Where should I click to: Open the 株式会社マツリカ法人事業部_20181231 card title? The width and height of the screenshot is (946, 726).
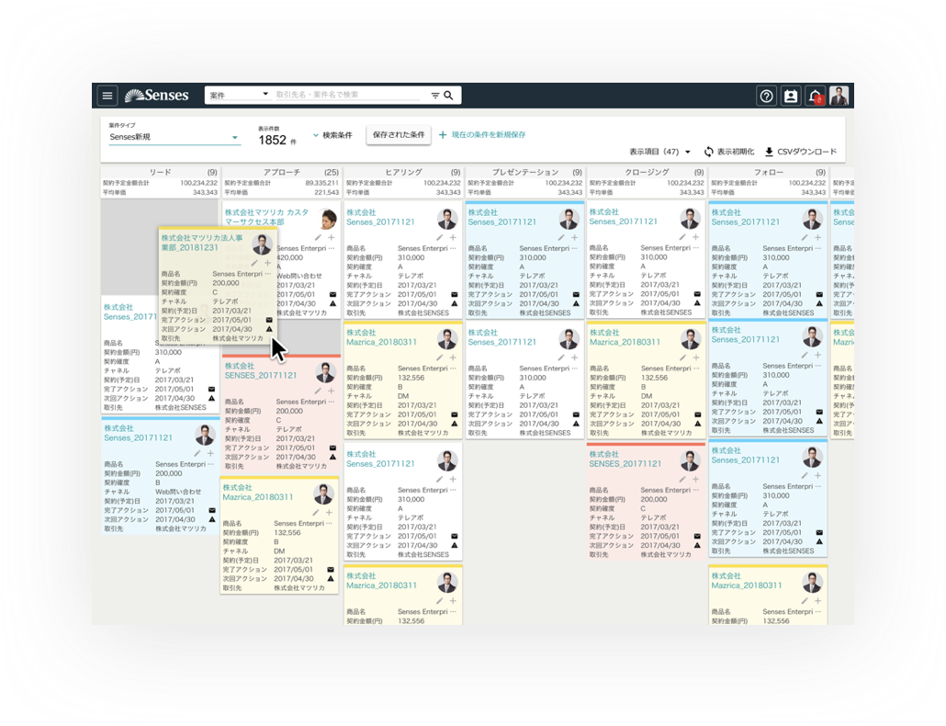(x=202, y=243)
